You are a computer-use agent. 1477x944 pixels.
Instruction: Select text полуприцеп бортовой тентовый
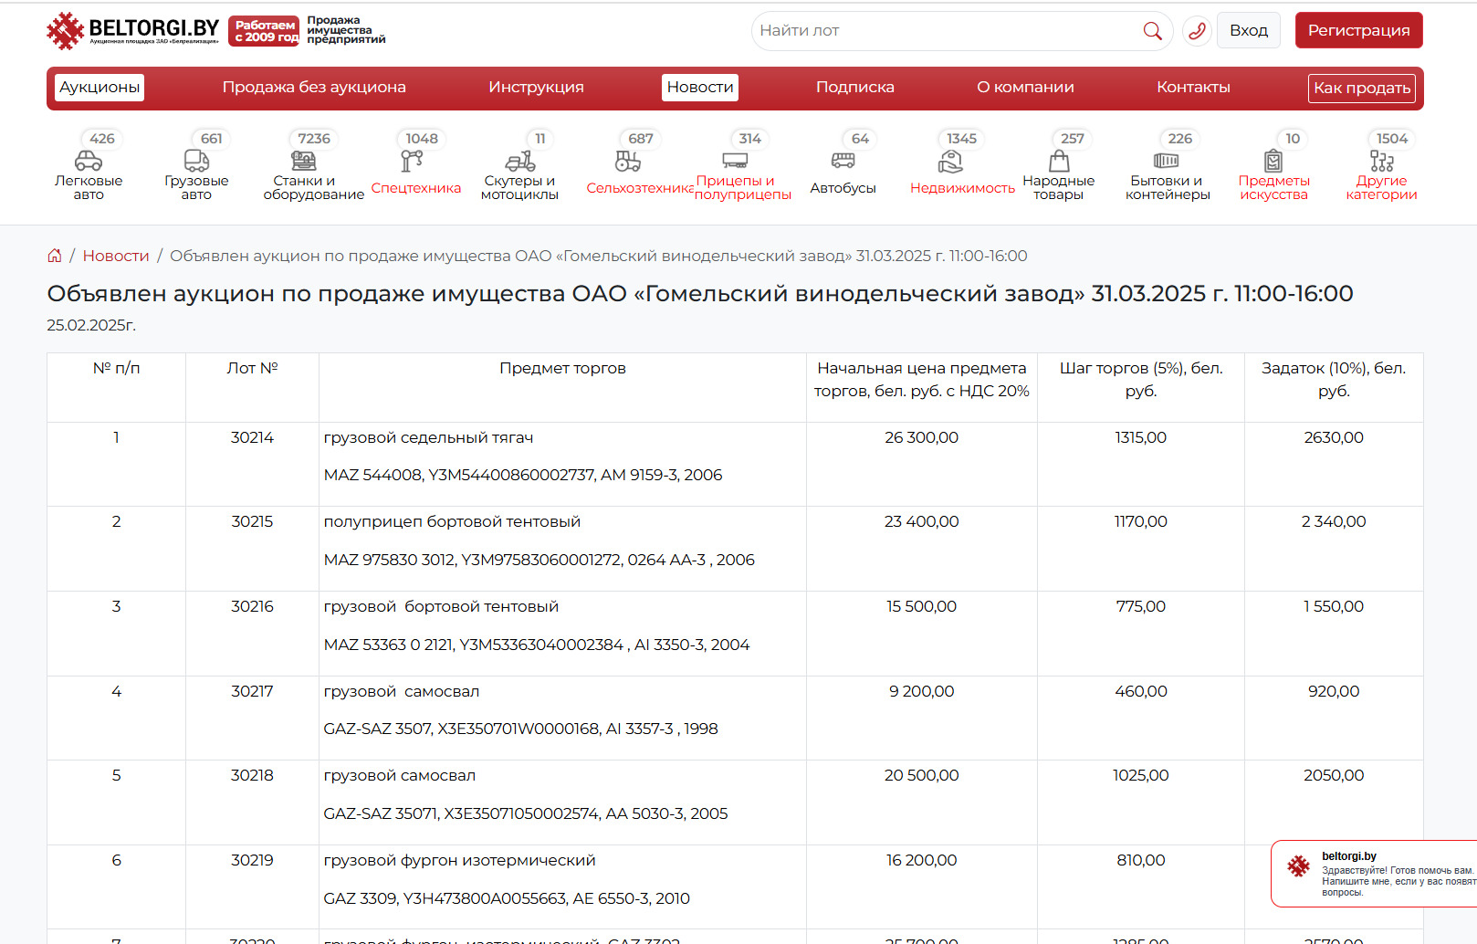tap(452, 522)
